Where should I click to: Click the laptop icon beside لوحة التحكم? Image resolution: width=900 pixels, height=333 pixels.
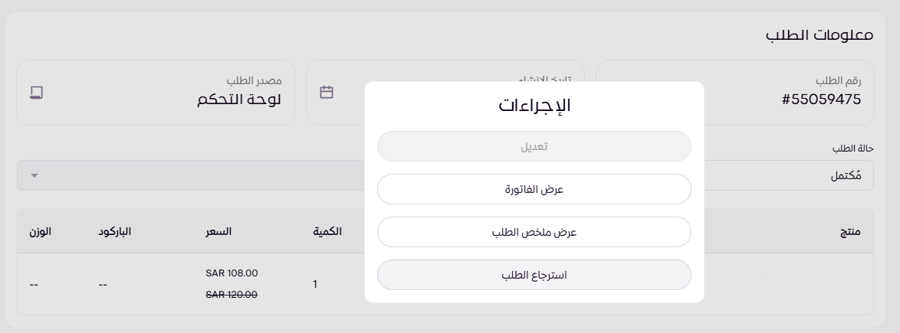pos(36,93)
